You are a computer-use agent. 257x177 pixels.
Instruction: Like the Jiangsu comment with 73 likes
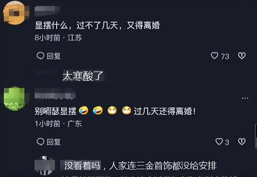[x=215, y=56]
